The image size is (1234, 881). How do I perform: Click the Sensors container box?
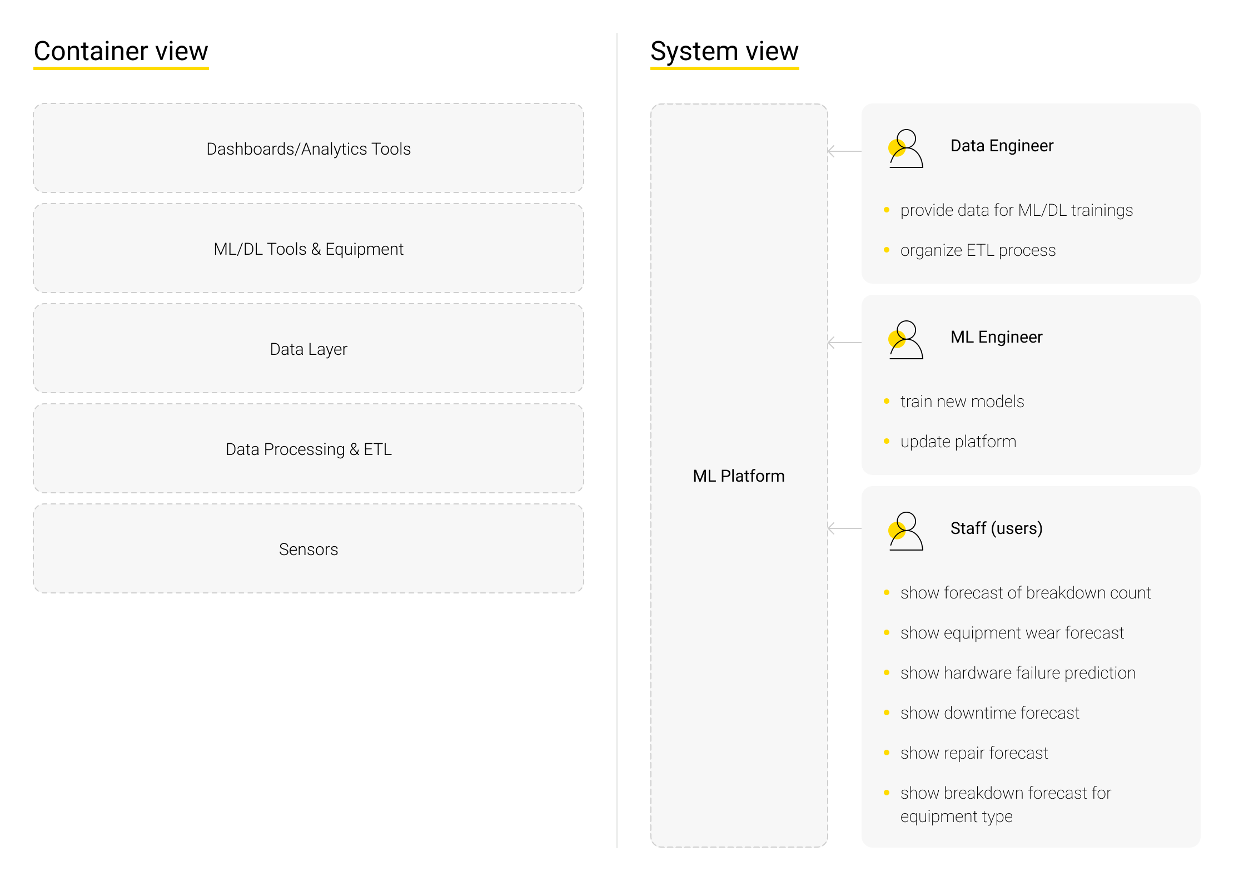click(308, 549)
